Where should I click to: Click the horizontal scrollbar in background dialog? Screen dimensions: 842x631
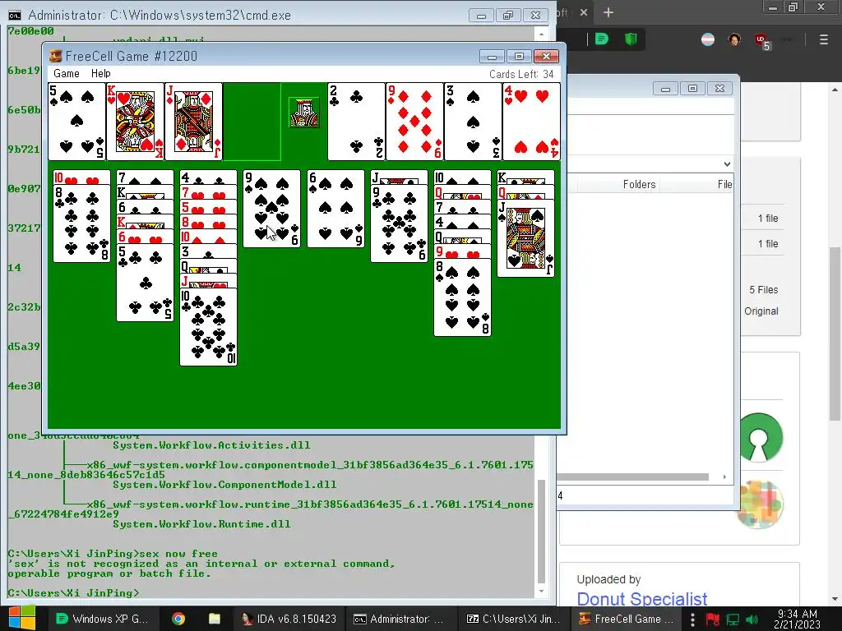point(632,477)
